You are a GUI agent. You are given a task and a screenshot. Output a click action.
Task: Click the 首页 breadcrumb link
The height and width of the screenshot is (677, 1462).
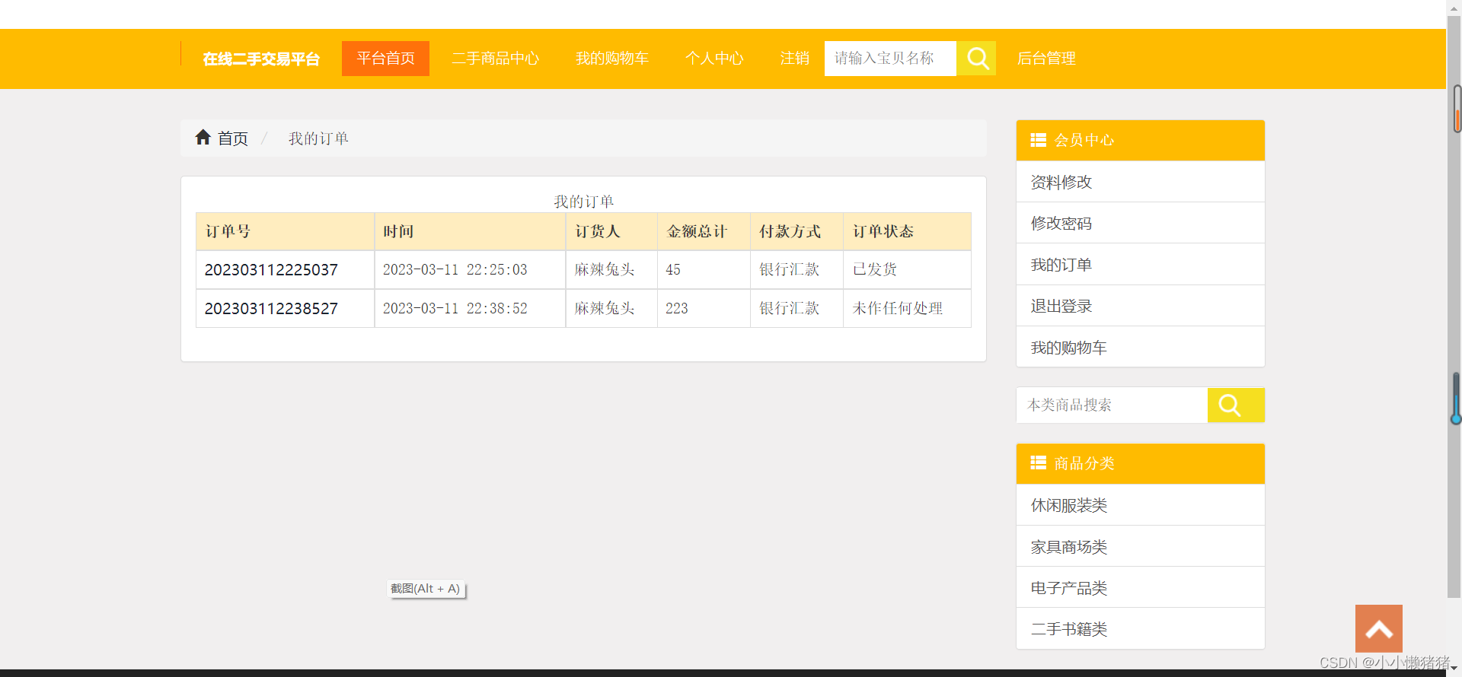232,138
